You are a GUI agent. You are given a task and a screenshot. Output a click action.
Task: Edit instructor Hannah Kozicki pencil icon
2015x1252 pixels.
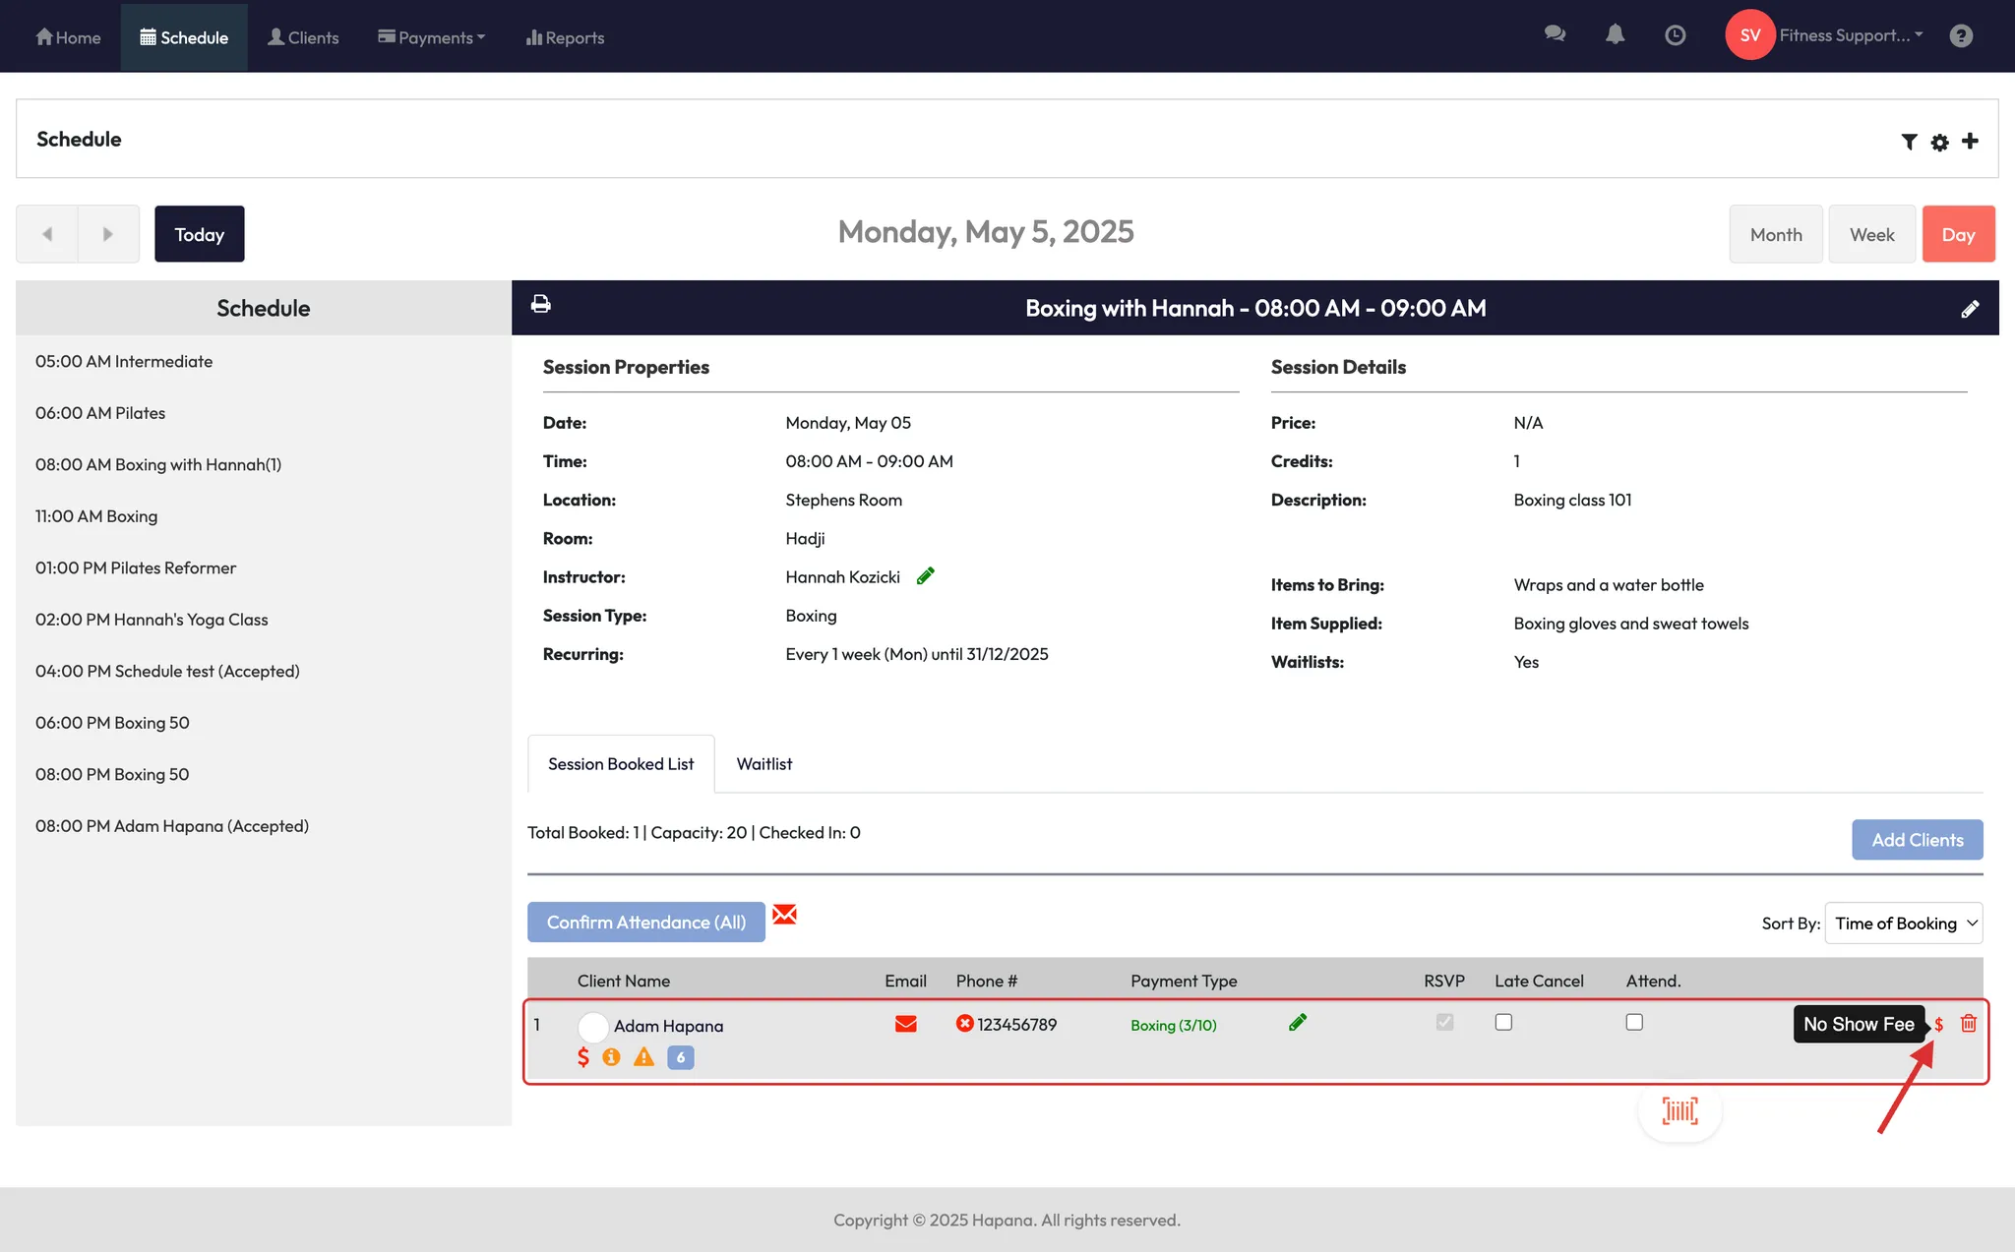925,576
